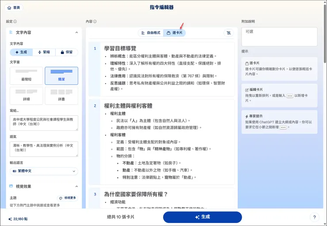Collapse the 文字內容 section chevron
327x226 pixels.
(76, 33)
